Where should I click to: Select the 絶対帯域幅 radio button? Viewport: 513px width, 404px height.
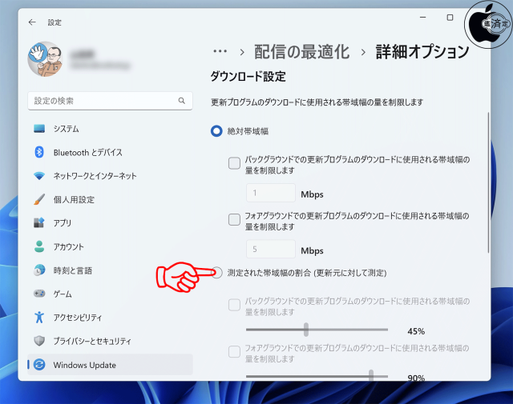216,131
